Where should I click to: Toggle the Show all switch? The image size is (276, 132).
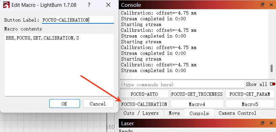click(273, 84)
